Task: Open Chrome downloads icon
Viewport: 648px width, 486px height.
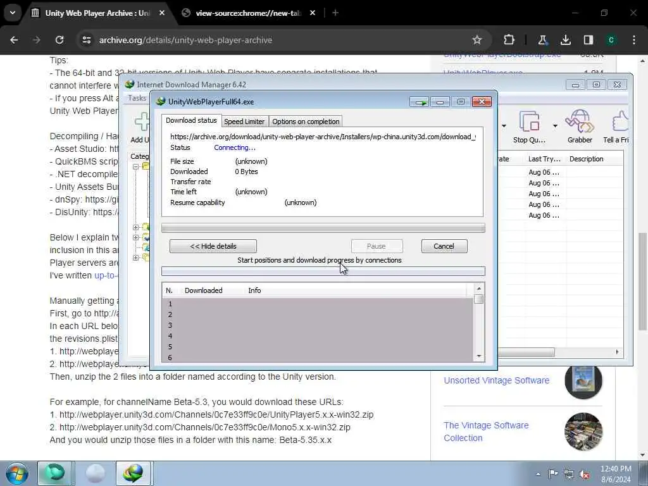Action: [565, 40]
